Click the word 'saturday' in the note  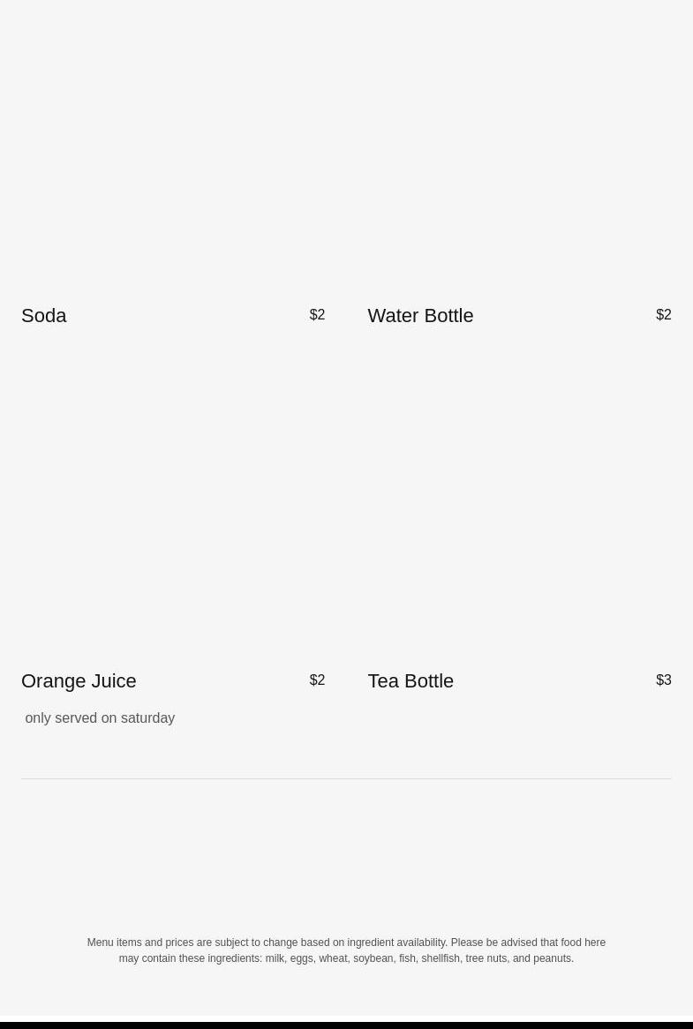point(147,718)
